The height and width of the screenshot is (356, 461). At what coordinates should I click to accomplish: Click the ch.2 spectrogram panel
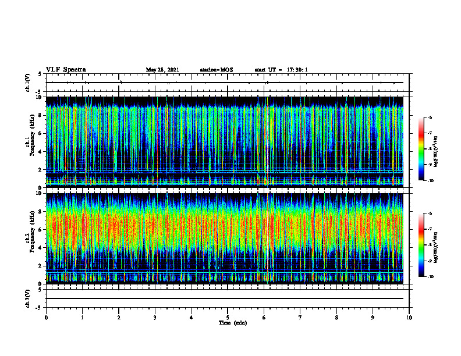[225, 238]
